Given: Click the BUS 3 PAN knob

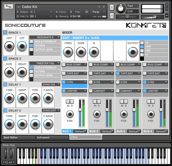Looking at the screenshot, I should 124,114.
